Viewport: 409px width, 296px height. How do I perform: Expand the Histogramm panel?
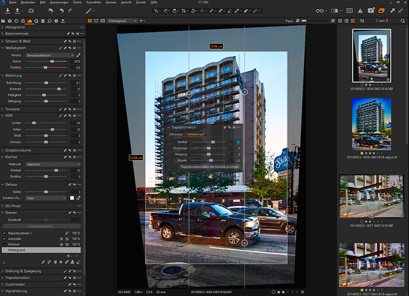(3, 27)
